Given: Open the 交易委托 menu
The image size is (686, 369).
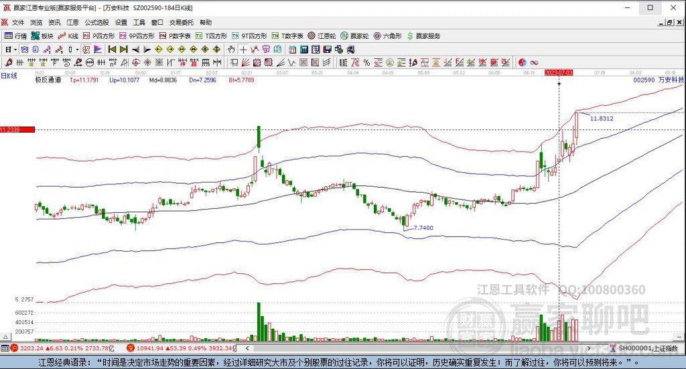Looking at the screenshot, I should click(181, 22).
